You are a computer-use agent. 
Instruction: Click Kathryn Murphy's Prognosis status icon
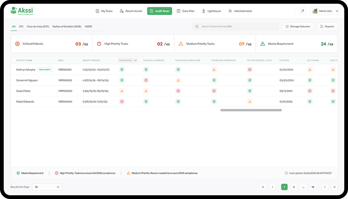(122, 70)
